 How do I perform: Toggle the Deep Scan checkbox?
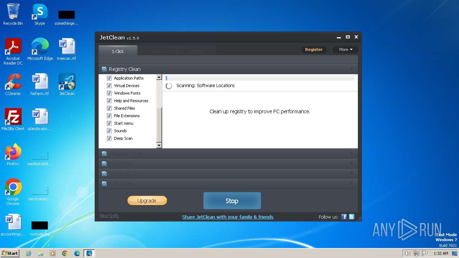[109, 138]
